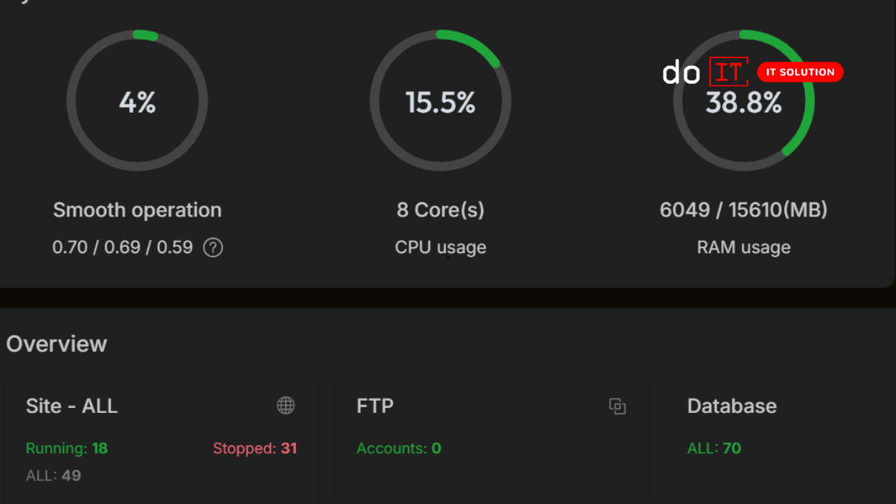Click the 8 Core(s) CPU label
The height and width of the screenshot is (504, 896).
(x=440, y=209)
